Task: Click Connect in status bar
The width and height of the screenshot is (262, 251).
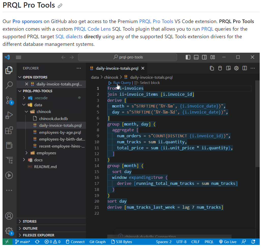Action: coord(75,242)
